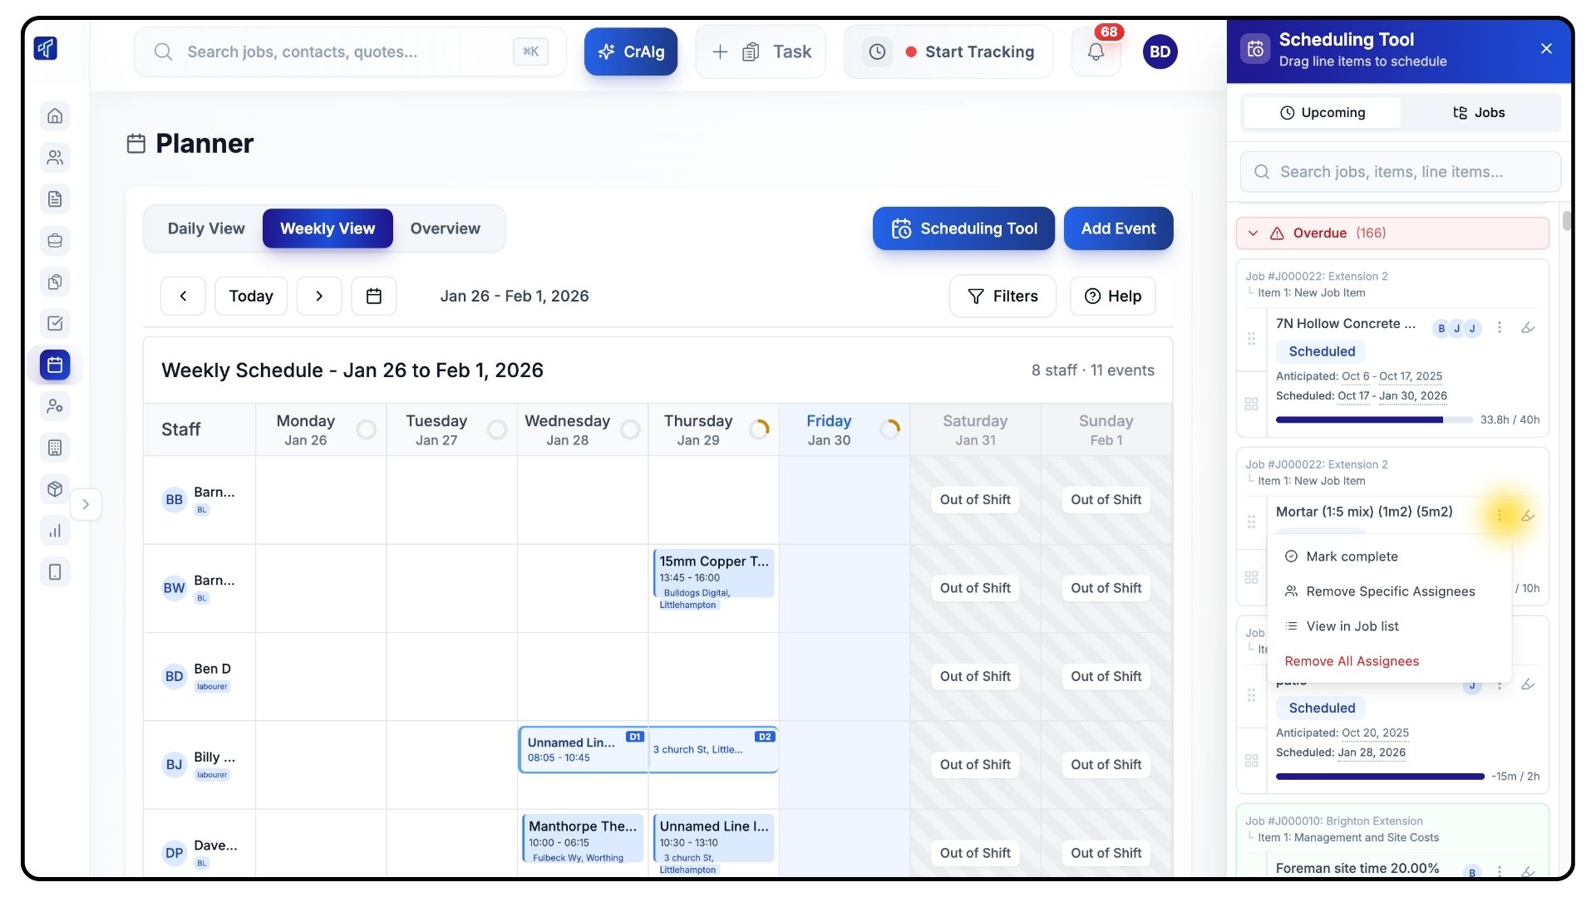Switch to the Jobs tab
The height and width of the screenshot is (897, 1596).
tap(1479, 112)
